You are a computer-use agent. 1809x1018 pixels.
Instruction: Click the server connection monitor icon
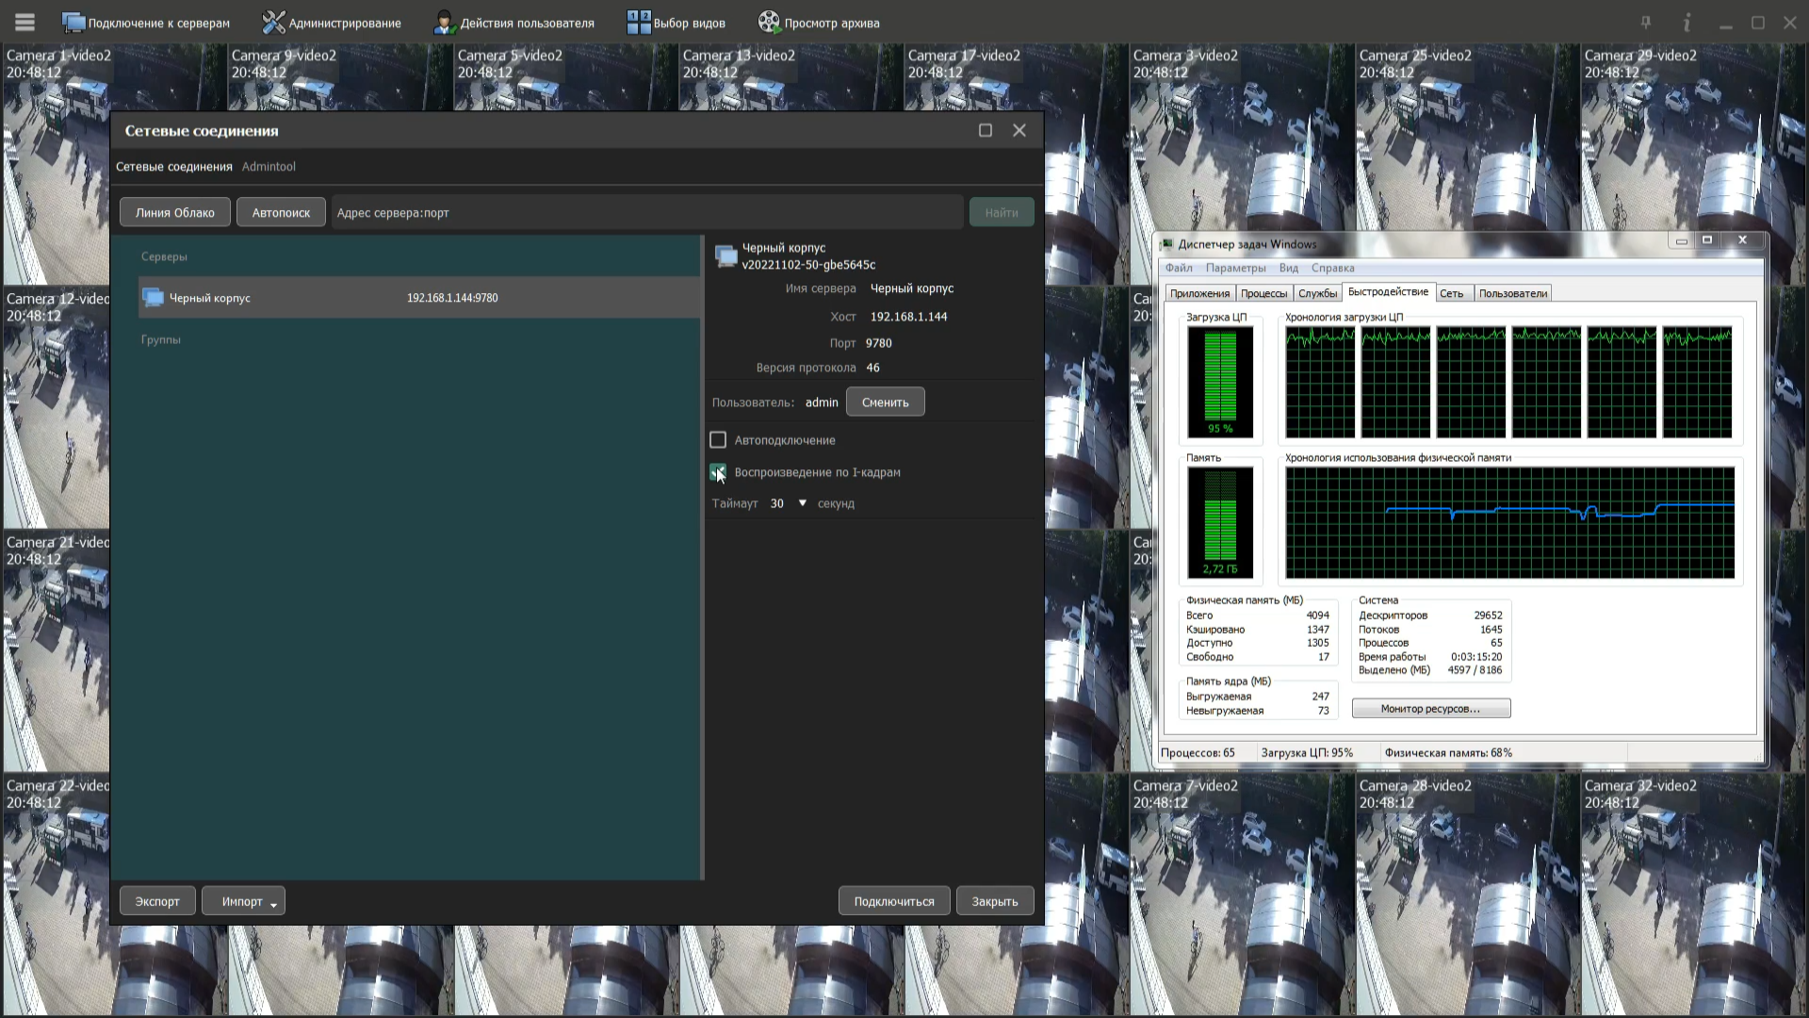(x=73, y=23)
